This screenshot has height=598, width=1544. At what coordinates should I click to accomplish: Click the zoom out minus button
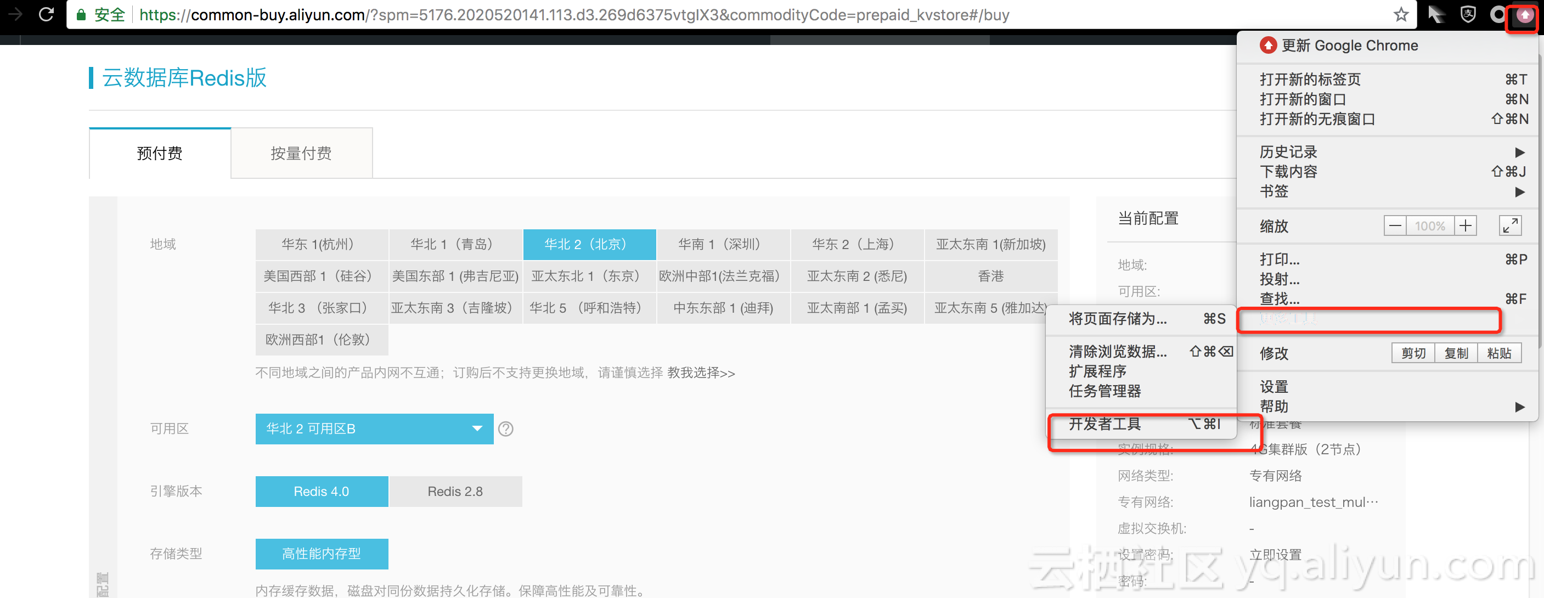click(1395, 226)
